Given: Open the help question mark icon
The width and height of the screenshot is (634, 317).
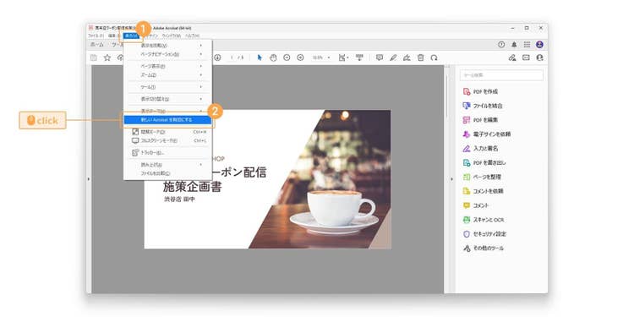Looking at the screenshot, I should click(x=501, y=45).
